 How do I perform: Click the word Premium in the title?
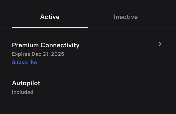point(25,45)
